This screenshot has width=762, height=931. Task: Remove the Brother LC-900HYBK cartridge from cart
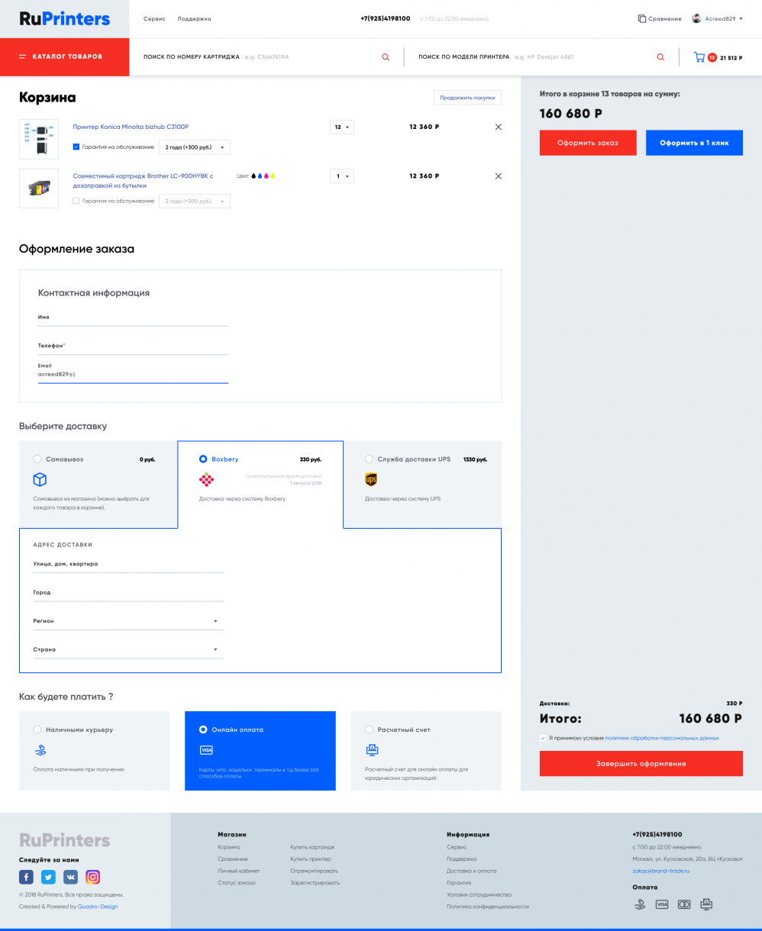point(499,176)
